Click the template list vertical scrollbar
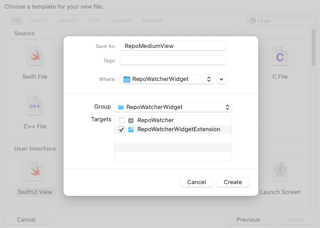This screenshot has height=228, width=320. pos(314,47)
